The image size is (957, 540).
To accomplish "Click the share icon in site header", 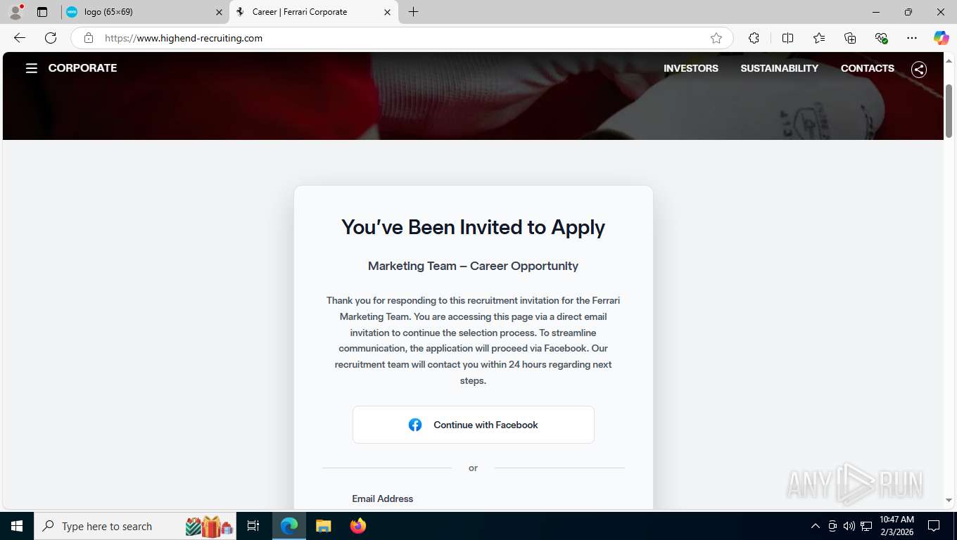I will coord(918,69).
